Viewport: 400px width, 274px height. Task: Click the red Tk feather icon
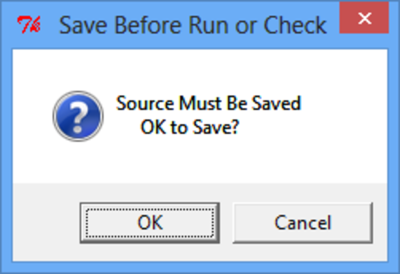tap(29, 25)
